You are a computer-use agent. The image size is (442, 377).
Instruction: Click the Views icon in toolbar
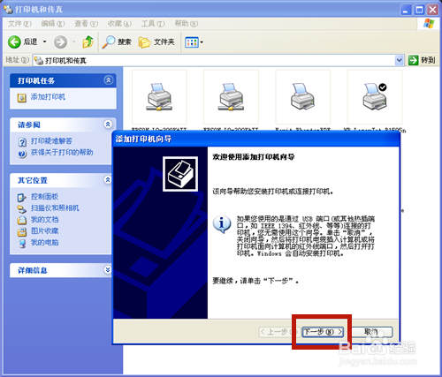[191, 42]
